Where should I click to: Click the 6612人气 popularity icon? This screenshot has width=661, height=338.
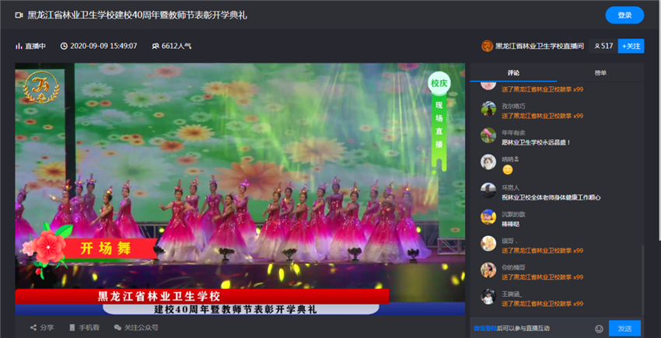[x=155, y=46]
